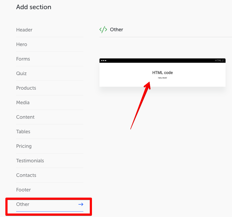Screen dimensions: 232x217
Task: Click the Other heading above preview
Action: 116,30
